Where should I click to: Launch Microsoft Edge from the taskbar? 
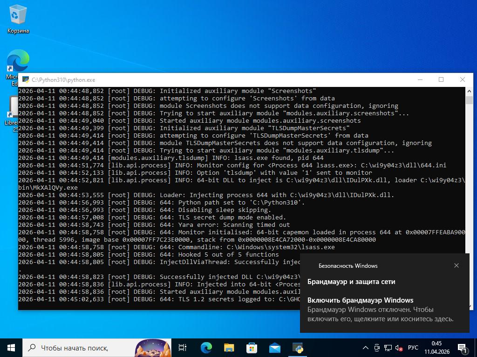[206, 348]
